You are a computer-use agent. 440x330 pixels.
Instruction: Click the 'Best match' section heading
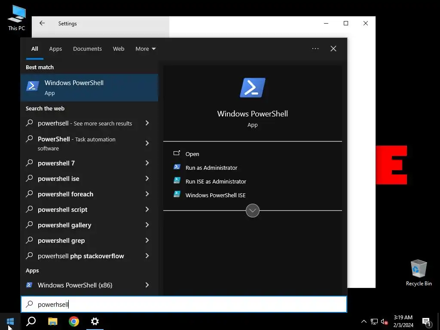pos(40,67)
